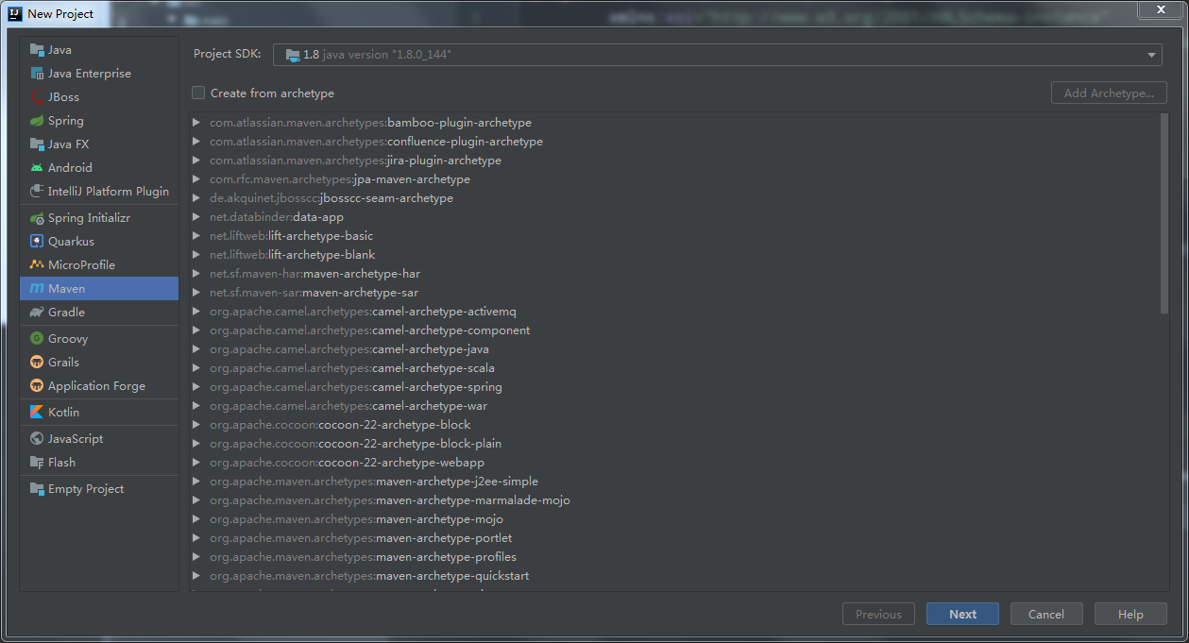The width and height of the screenshot is (1189, 643).
Task: Expand maven-archetype-quickstart node
Action: pyautogui.click(x=196, y=576)
